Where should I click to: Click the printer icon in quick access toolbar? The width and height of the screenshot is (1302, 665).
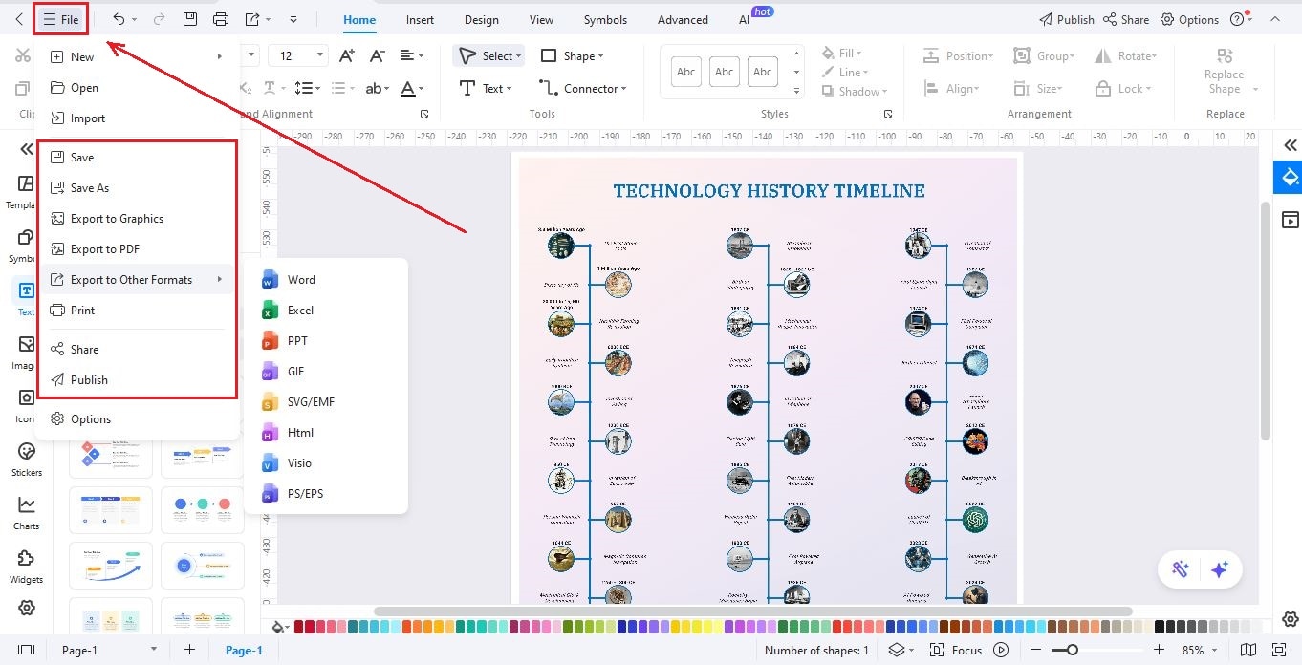click(221, 19)
